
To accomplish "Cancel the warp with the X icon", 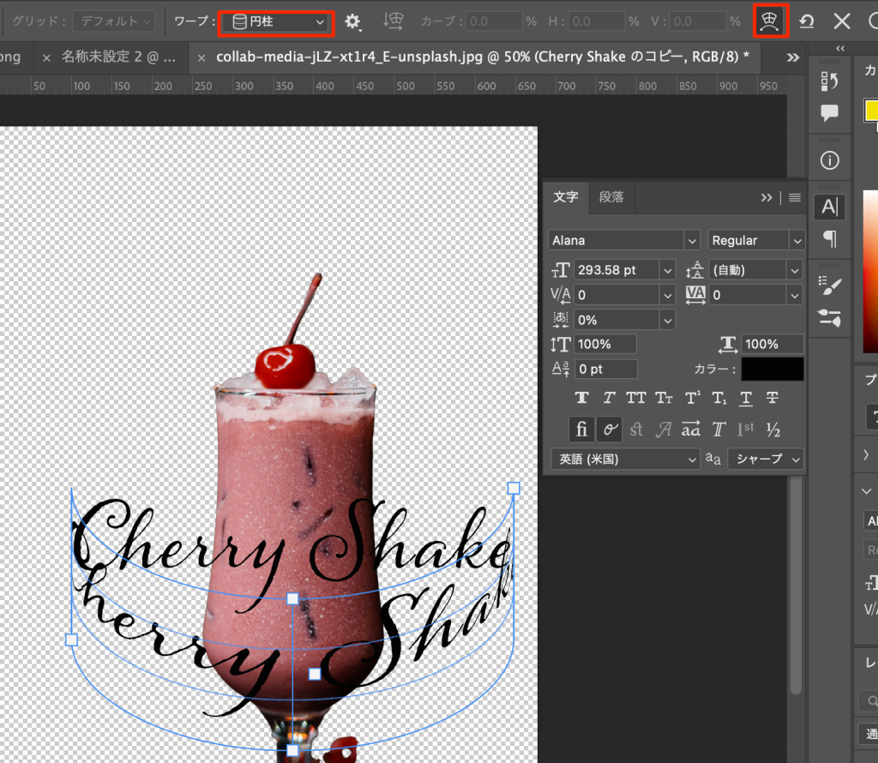I will 843,21.
